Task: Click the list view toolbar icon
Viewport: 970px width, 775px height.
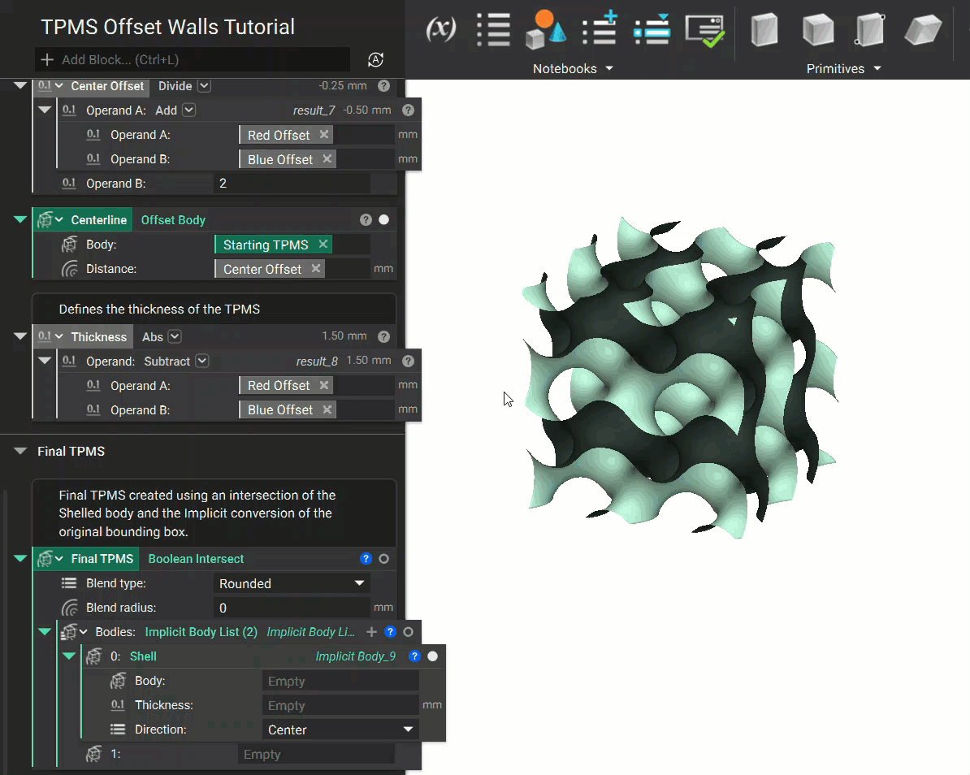Action: tap(494, 30)
